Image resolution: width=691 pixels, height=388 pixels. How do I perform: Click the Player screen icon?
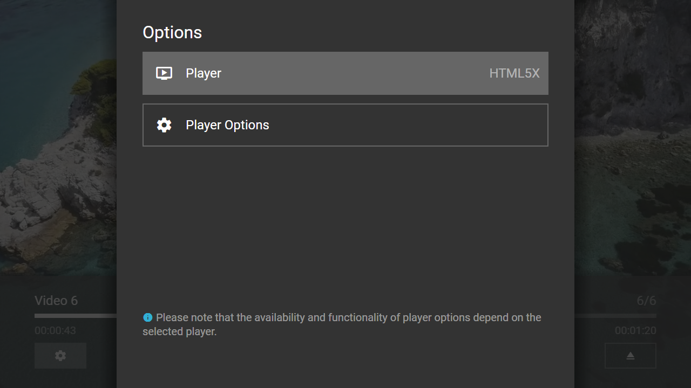(164, 73)
